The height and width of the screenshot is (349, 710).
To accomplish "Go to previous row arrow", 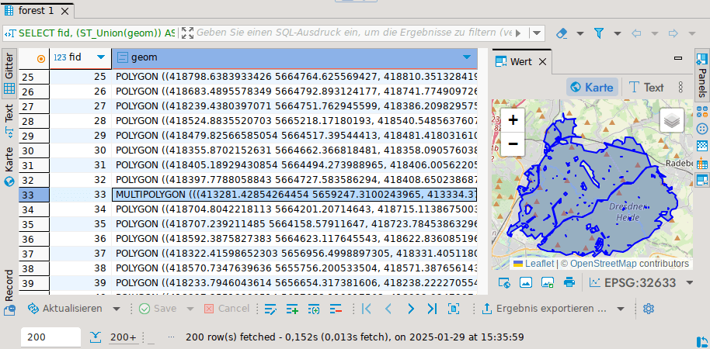I will [x=388, y=309].
